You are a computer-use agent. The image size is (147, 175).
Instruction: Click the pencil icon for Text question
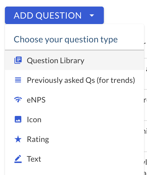[18, 159]
